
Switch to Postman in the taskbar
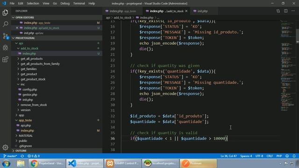(x=198, y=163)
